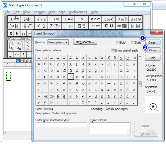Select the perpendicular symbol in grid
Screen dimensions: 166x144
[x=134, y=77]
